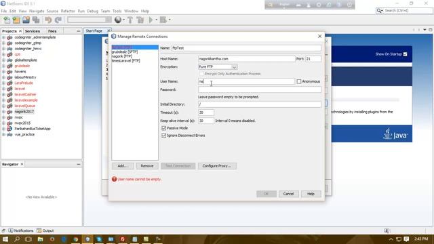Click the New File toolbar icon
Viewport: 434px width, 244px height.
(x=7, y=20)
